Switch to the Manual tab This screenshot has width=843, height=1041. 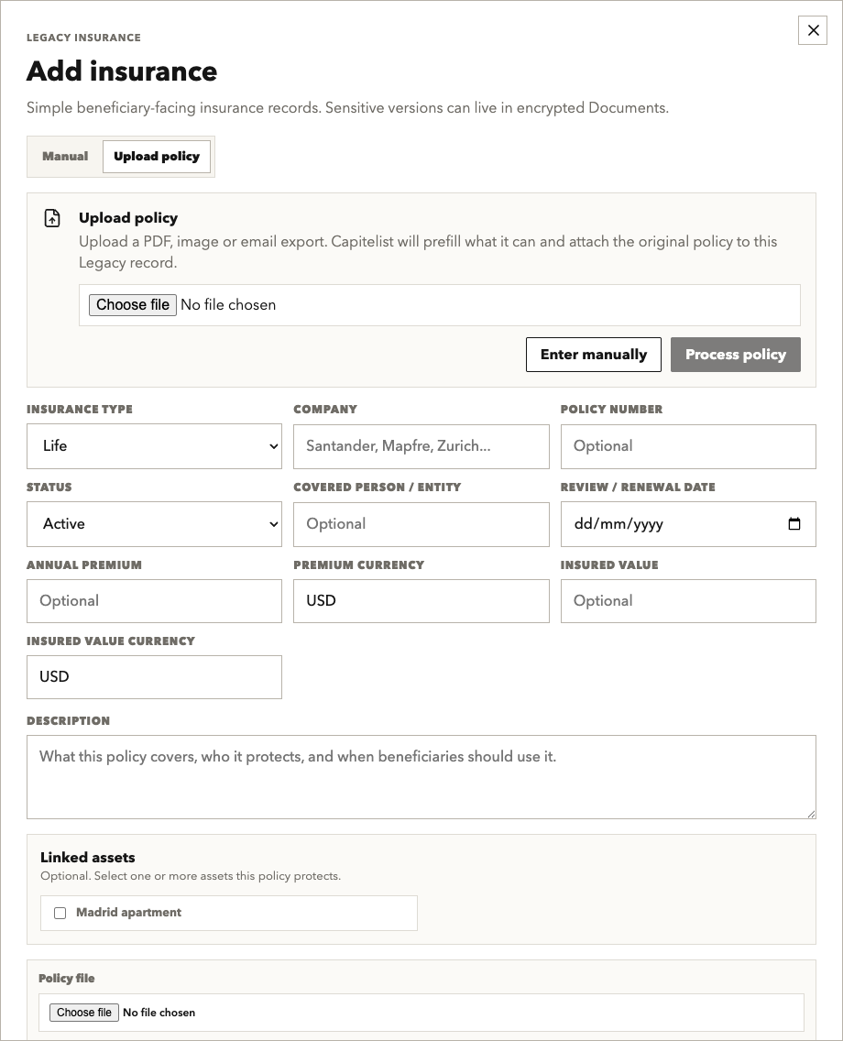coord(65,157)
